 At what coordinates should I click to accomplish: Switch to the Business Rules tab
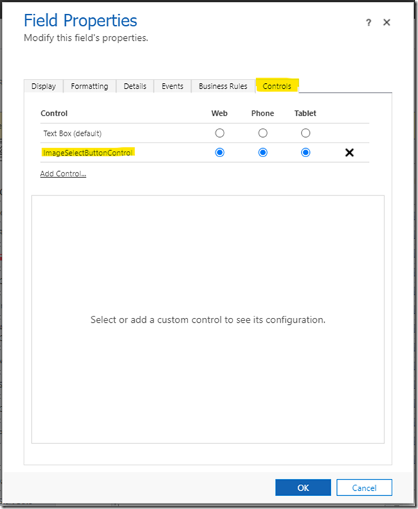point(223,86)
